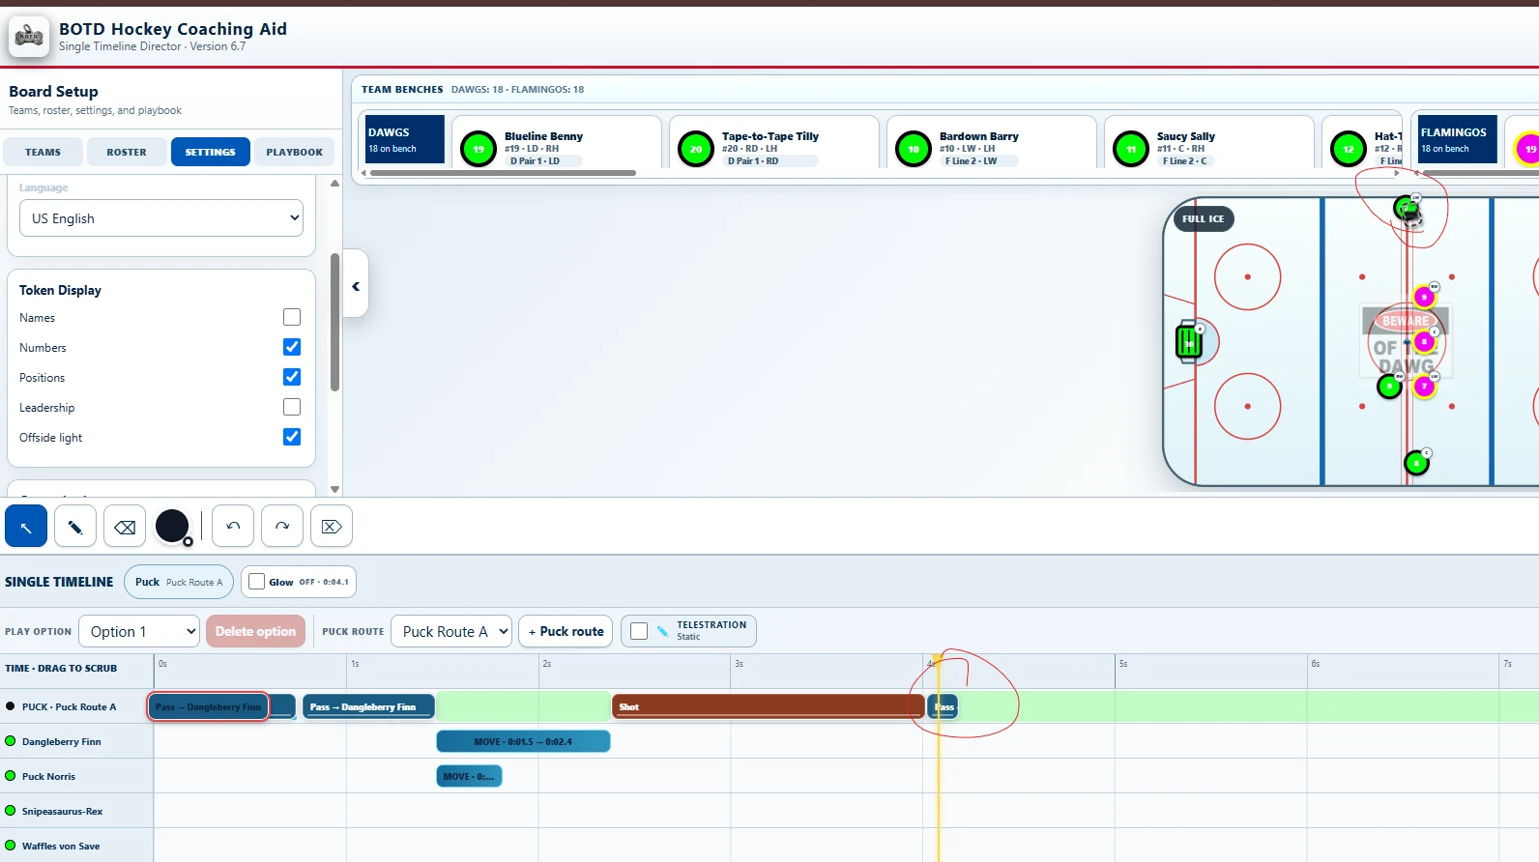Click the Waffles von Save row label
Image resolution: width=1539 pixels, height=862 pixels.
(x=61, y=846)
